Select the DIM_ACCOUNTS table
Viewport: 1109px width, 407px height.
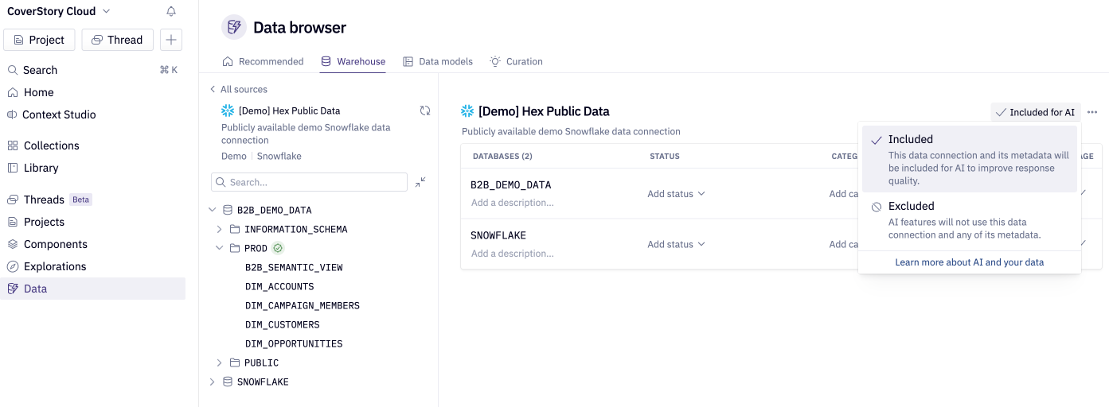coord(279,286)
